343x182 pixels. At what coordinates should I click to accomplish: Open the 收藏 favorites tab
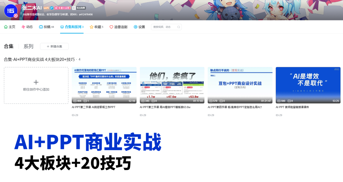click(97, 27)
